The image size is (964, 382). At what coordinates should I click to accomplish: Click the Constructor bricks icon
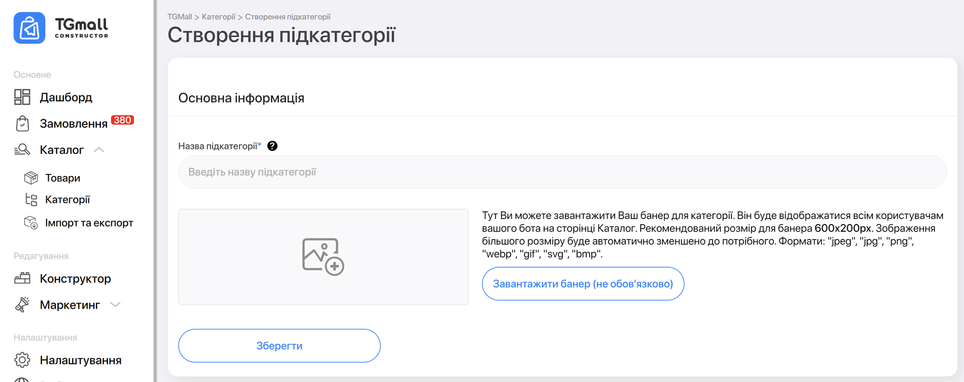coord(22,278)
